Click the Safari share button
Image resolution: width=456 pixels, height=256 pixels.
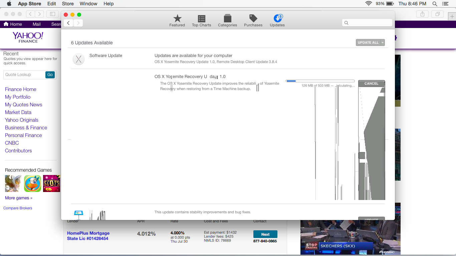pyautogui.click(x=422, y=14)
